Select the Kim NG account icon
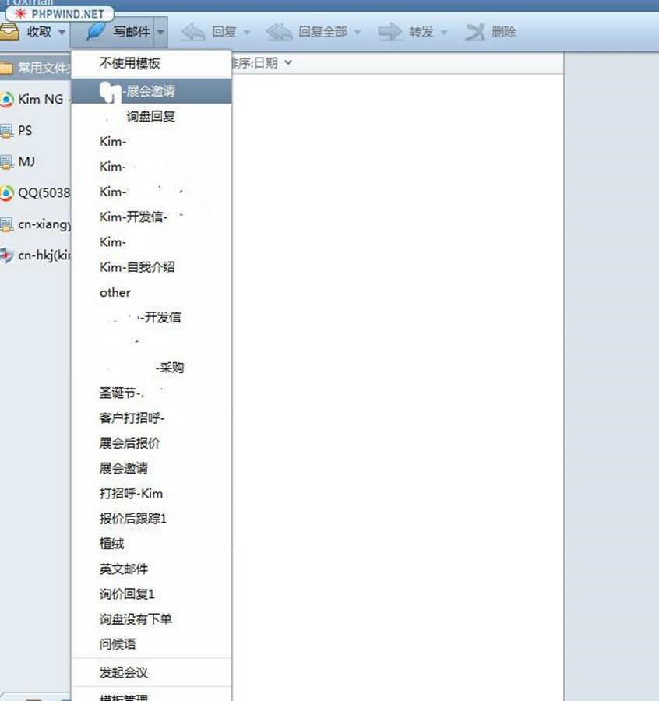 coord(7,99)
